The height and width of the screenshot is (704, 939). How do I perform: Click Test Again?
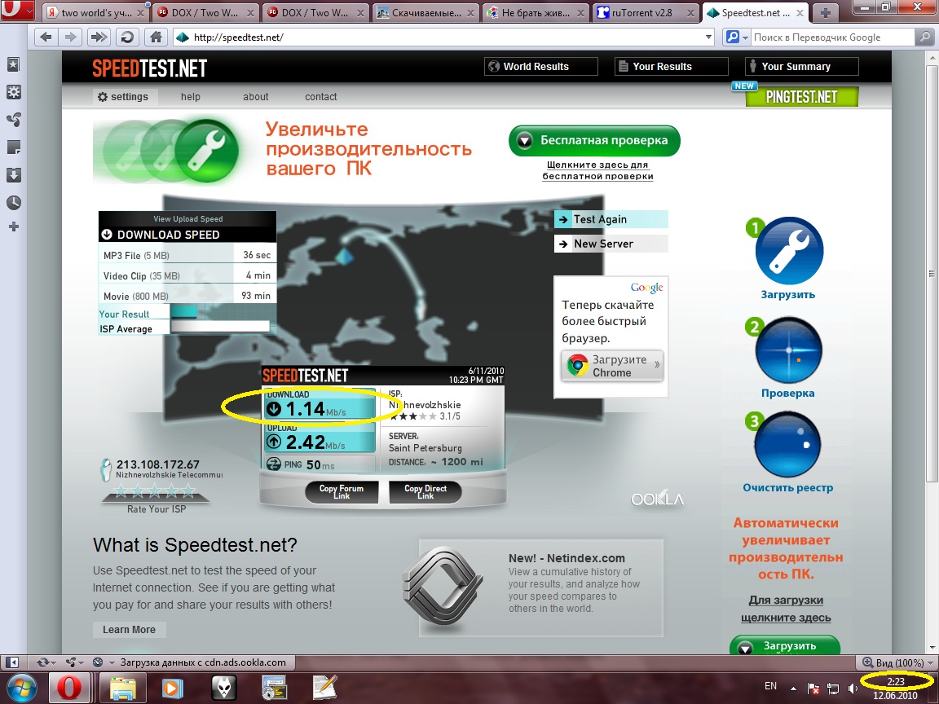pyautogui.click(x=611, y=219)
